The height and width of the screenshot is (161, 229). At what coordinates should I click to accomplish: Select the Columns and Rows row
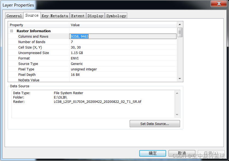[x=92, y=36]
